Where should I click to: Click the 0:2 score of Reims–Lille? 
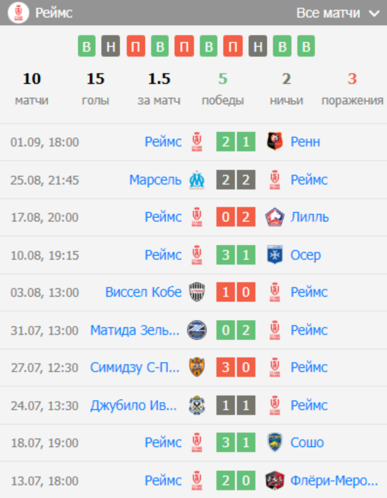tap(235, 217)
